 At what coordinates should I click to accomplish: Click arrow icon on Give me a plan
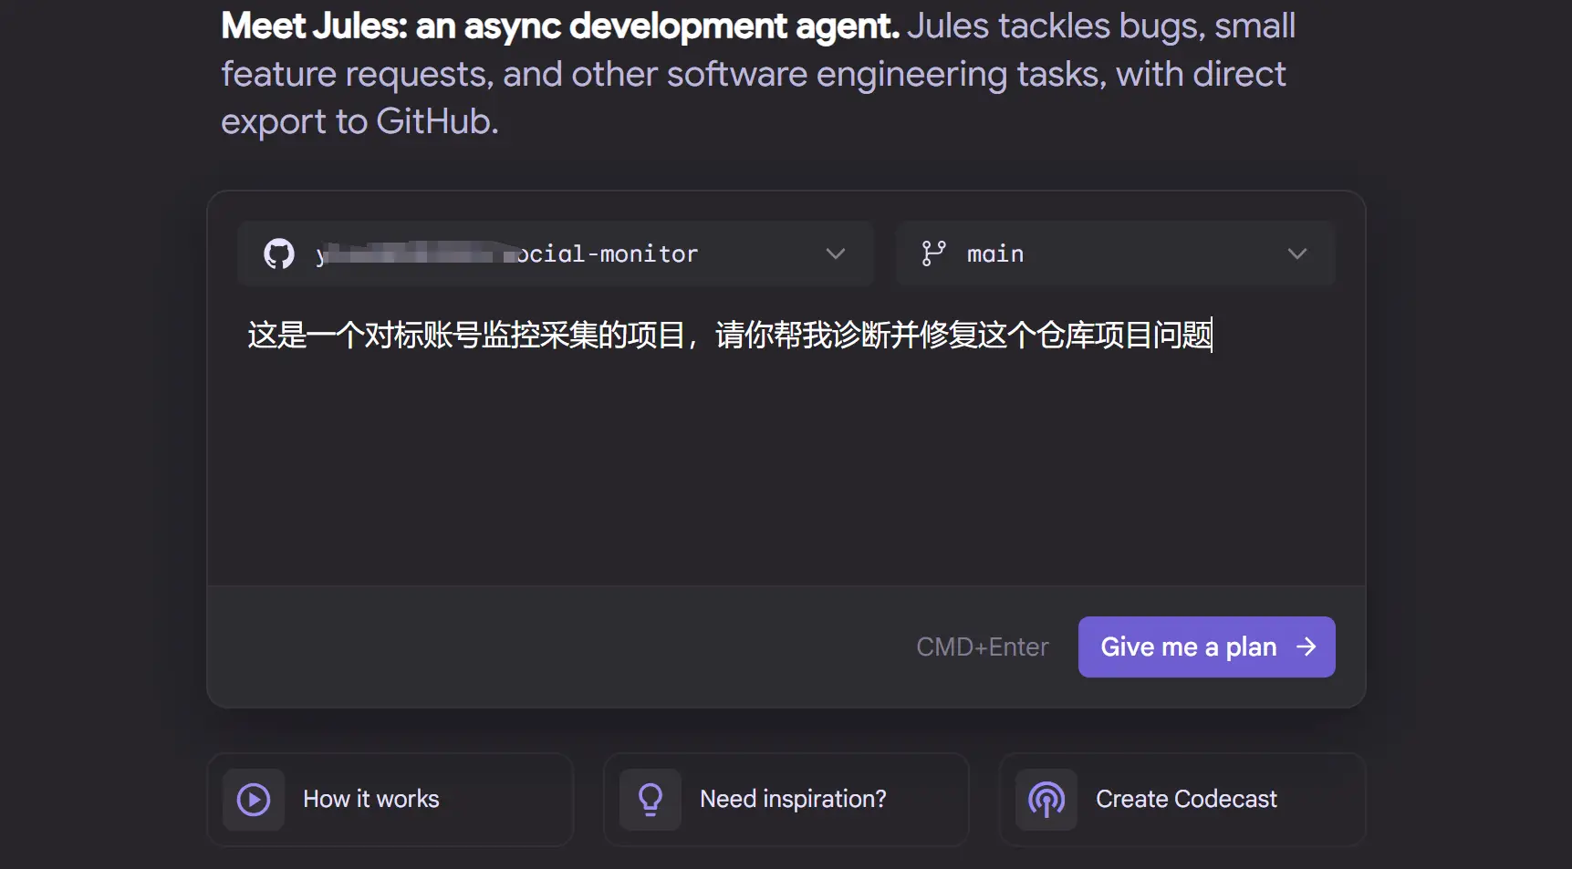click(x=1307, y=647)
